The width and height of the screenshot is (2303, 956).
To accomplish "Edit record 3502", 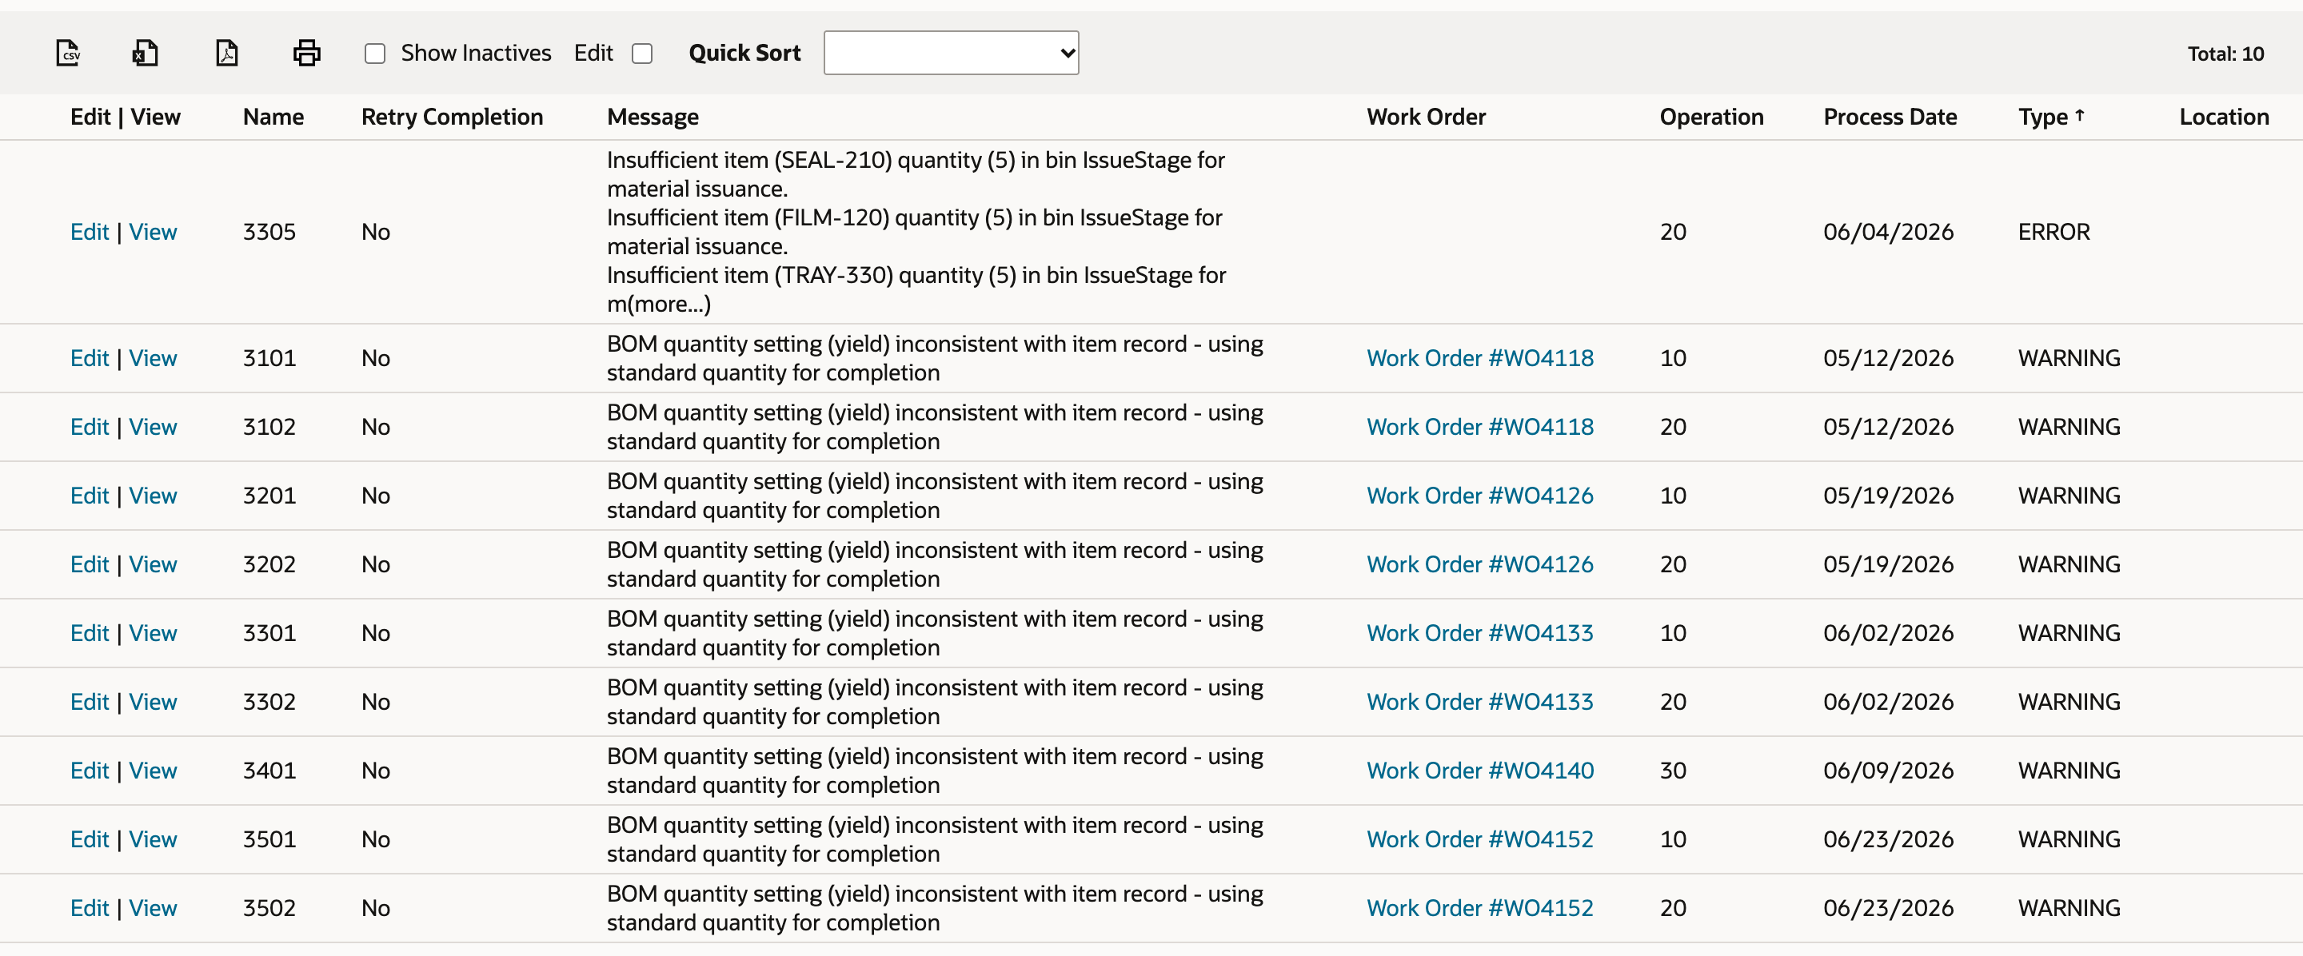I will tap(90, 909).
